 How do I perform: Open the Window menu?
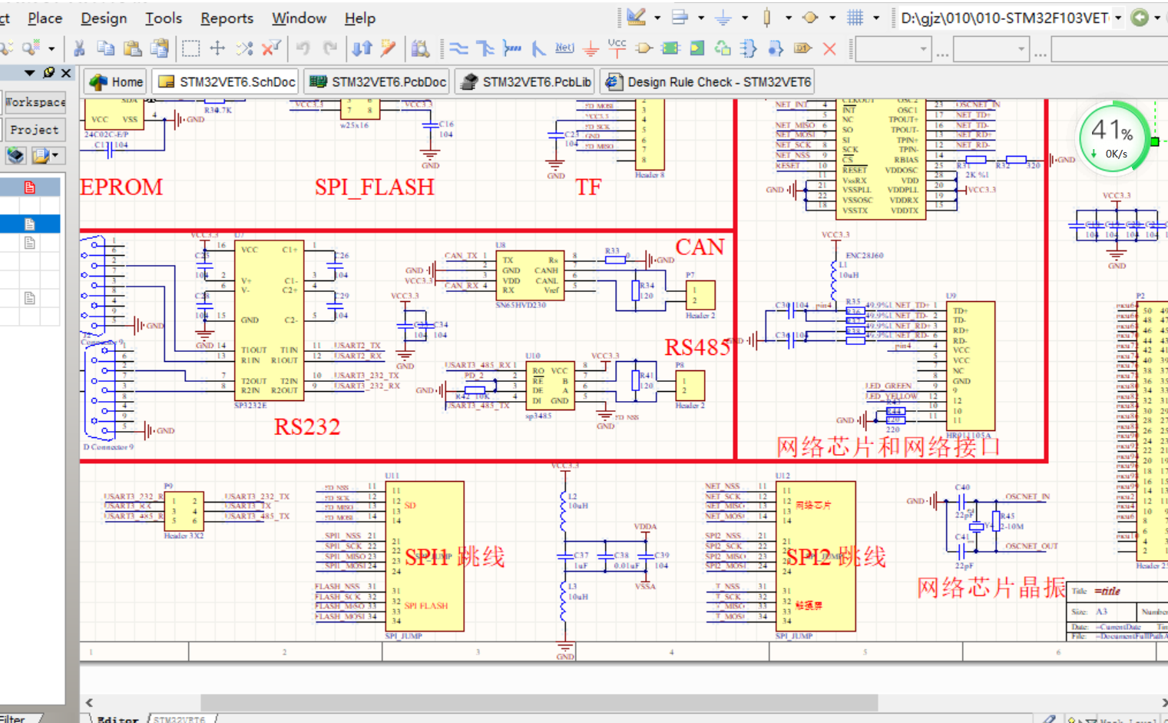point(299,18)
